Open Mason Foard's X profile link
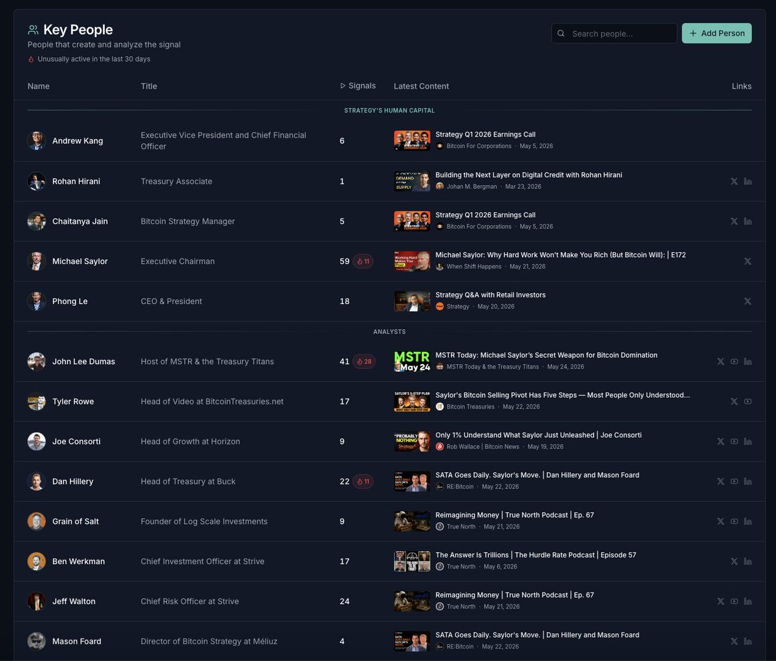The image size is (776, 661). [734, 642]
